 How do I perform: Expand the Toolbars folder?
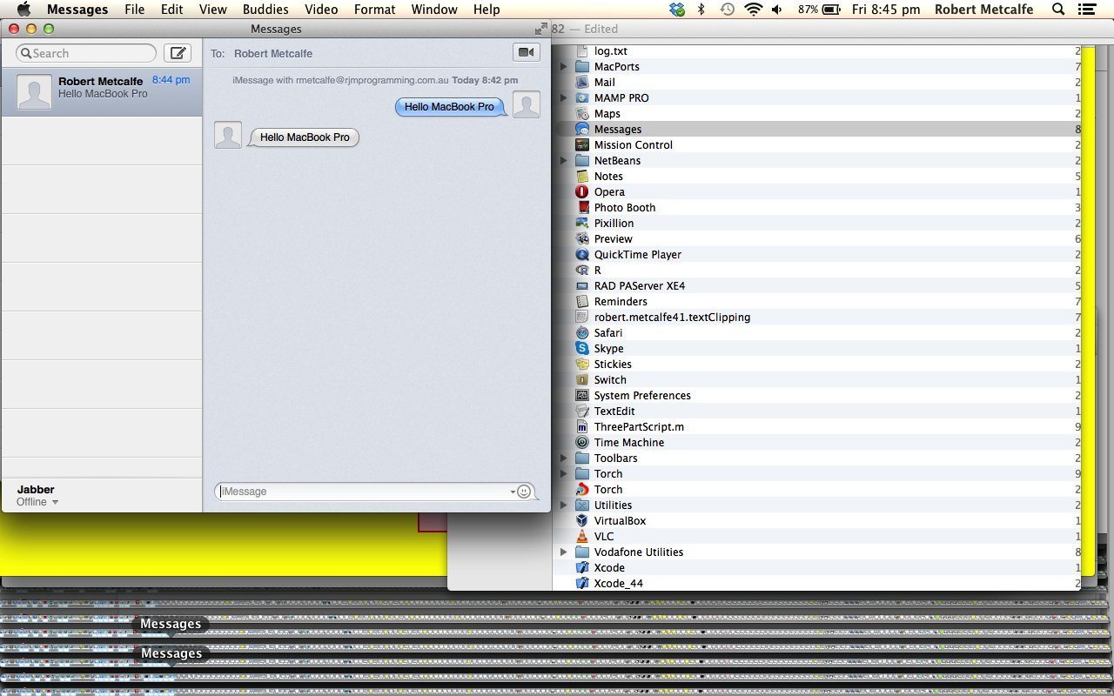[x=563, y=458]
